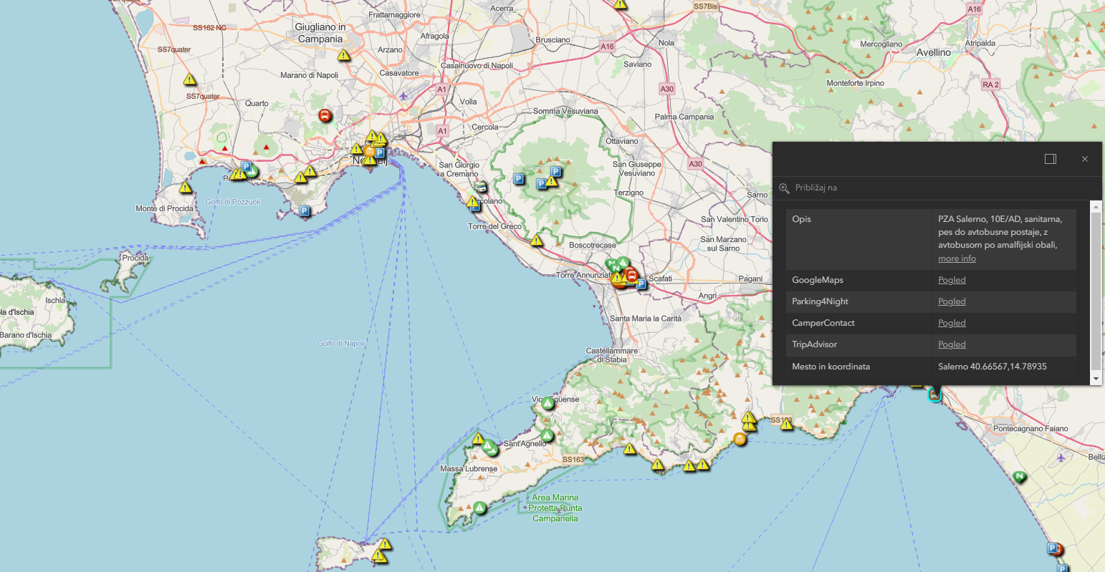Click orange museum marker in Napoli
This screenshot has width=1105, height=572.
pos(370,152)
